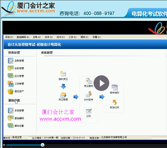Click the 注册日期 2014-01-01 status entry
Image resolution: width=167 pixels, height=148 pixels.
[73, 138]
